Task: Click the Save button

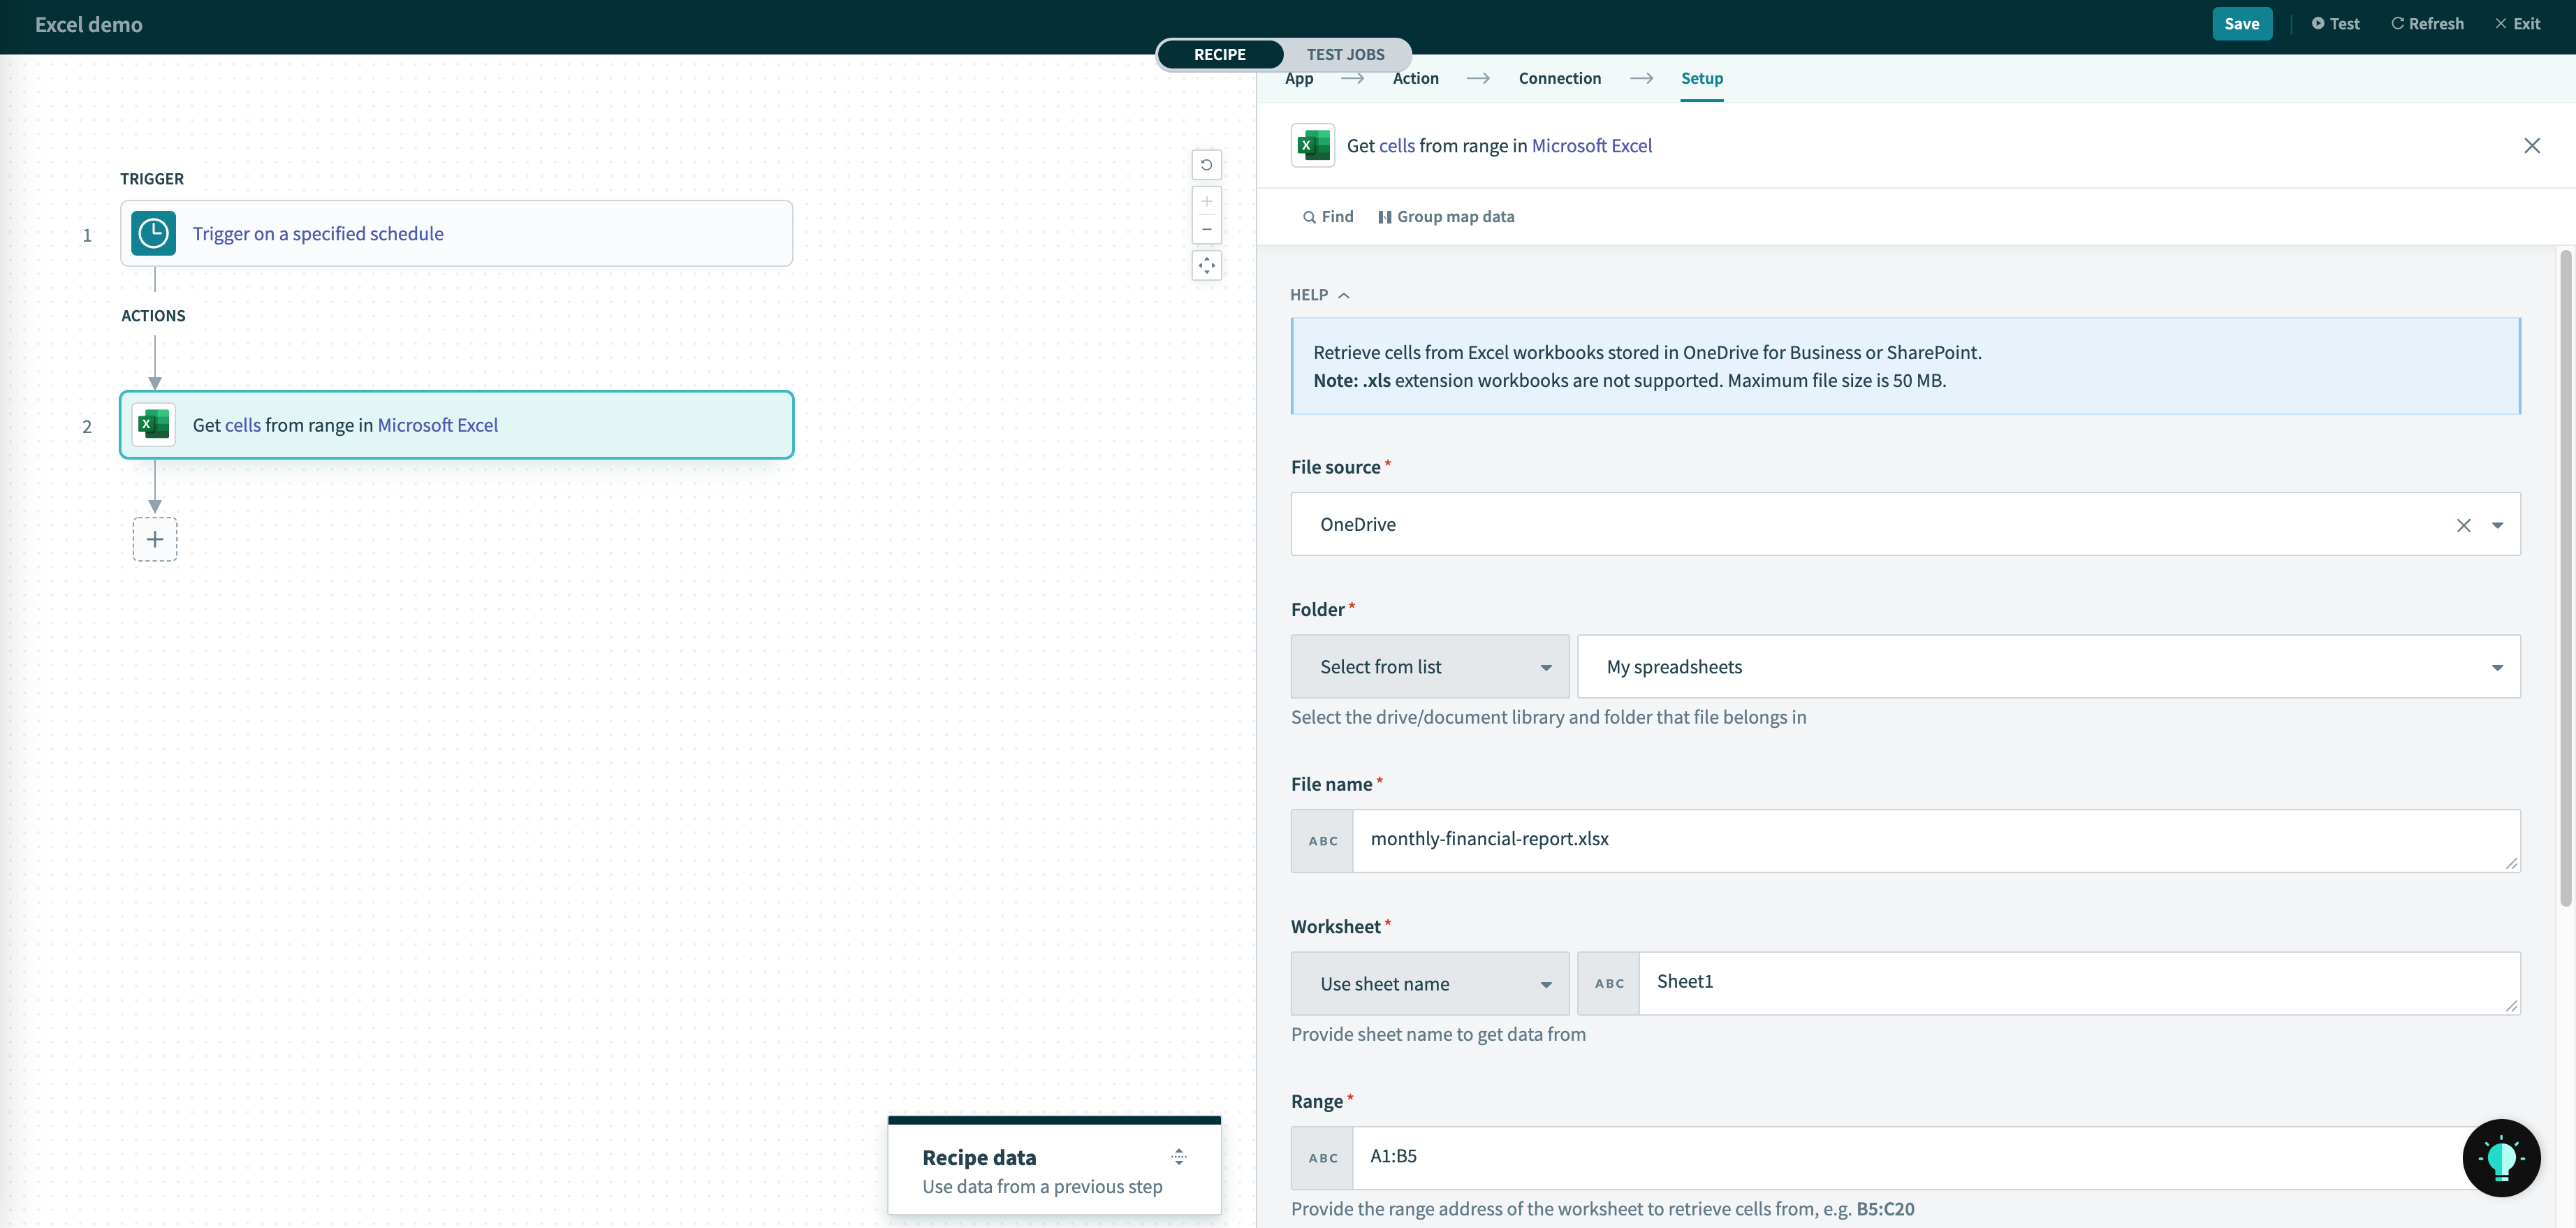Action: point(2241,24)
